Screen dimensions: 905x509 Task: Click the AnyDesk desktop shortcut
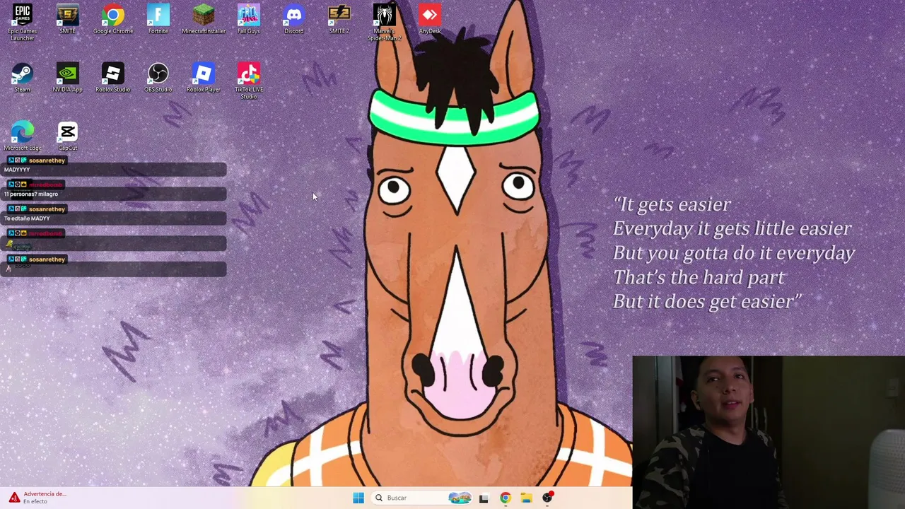pos(430,19)
